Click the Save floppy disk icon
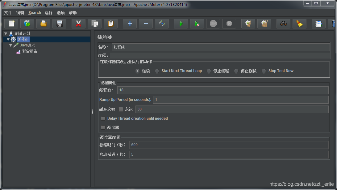337x190 pixels. click(x=59, y=24)
